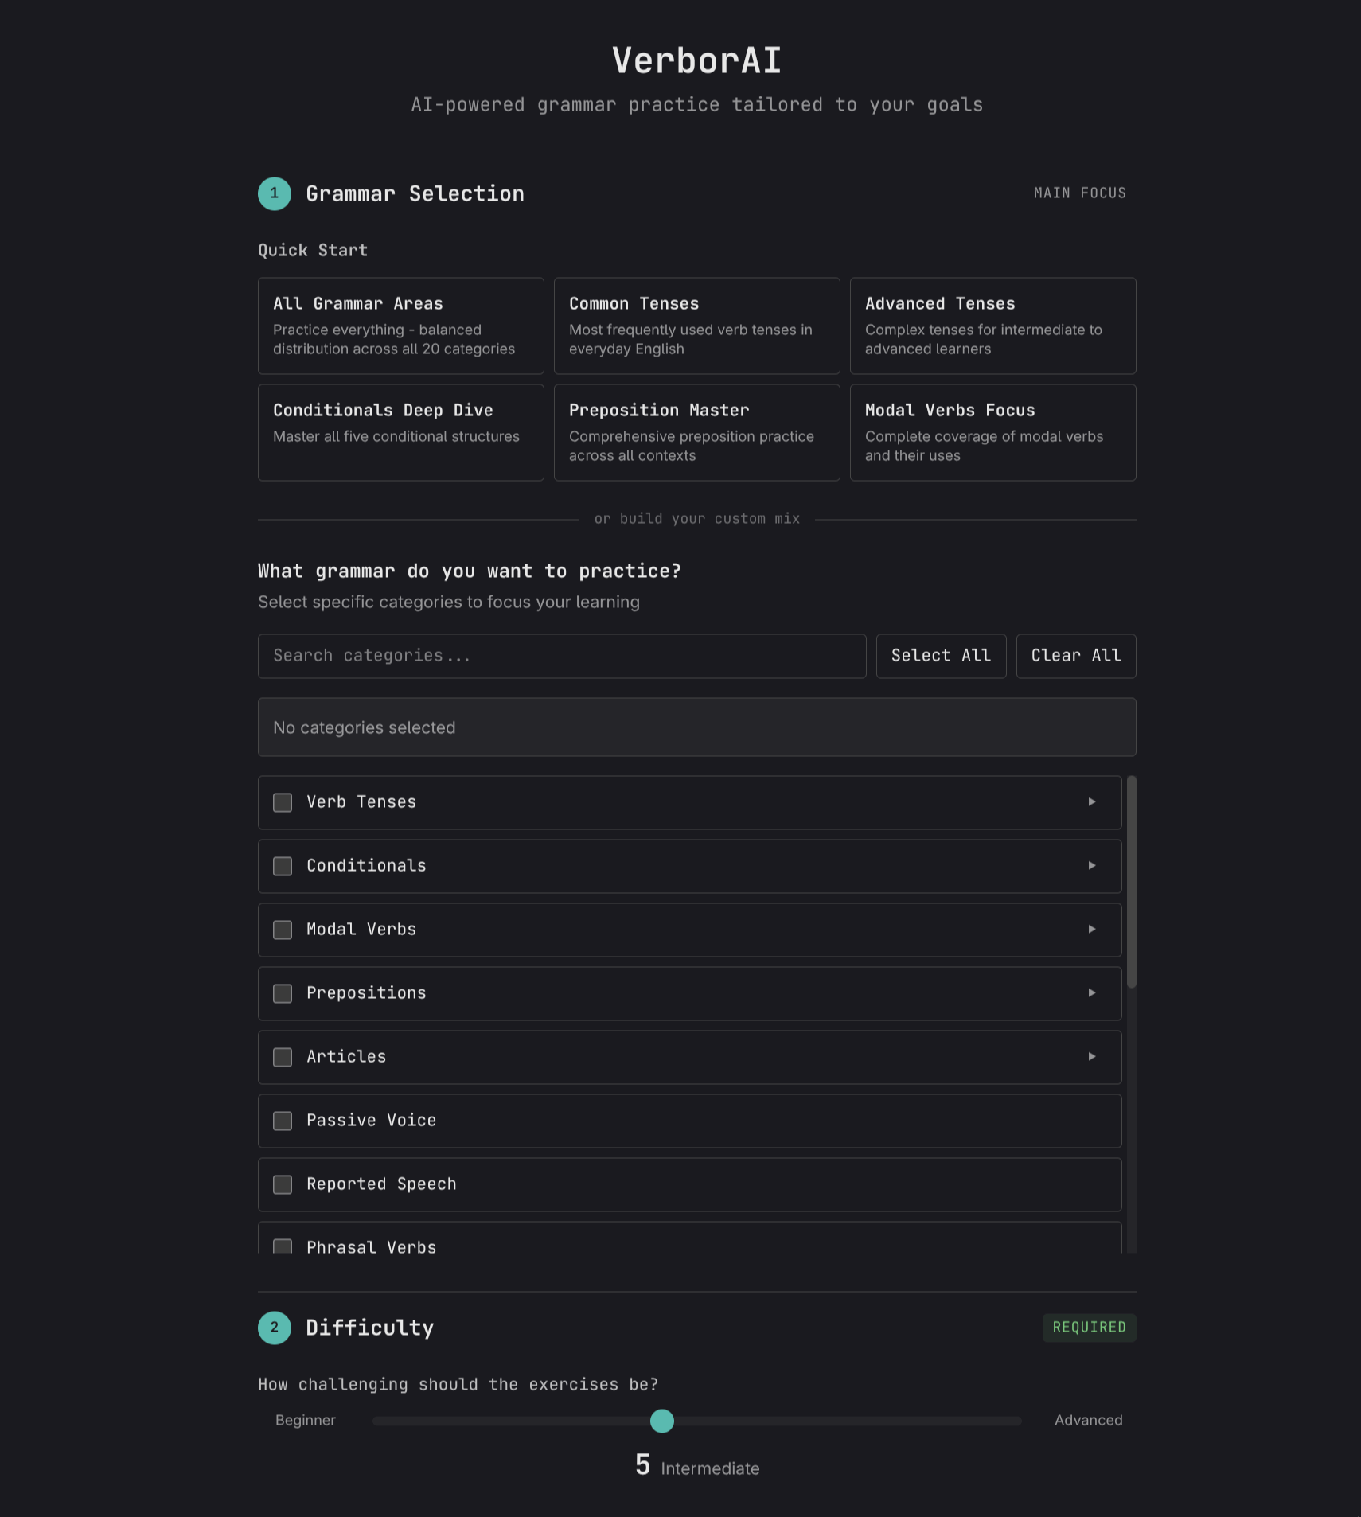Select the Preposition Master card
This screenshot has height=1517, width=1361.
coord(696,431)
